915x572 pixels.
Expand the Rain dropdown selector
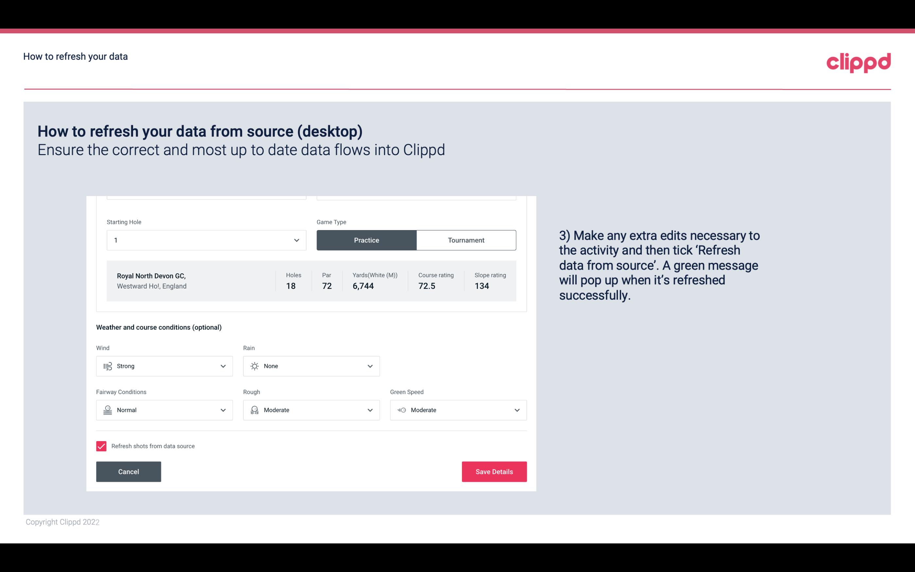[x=370, y=366]
